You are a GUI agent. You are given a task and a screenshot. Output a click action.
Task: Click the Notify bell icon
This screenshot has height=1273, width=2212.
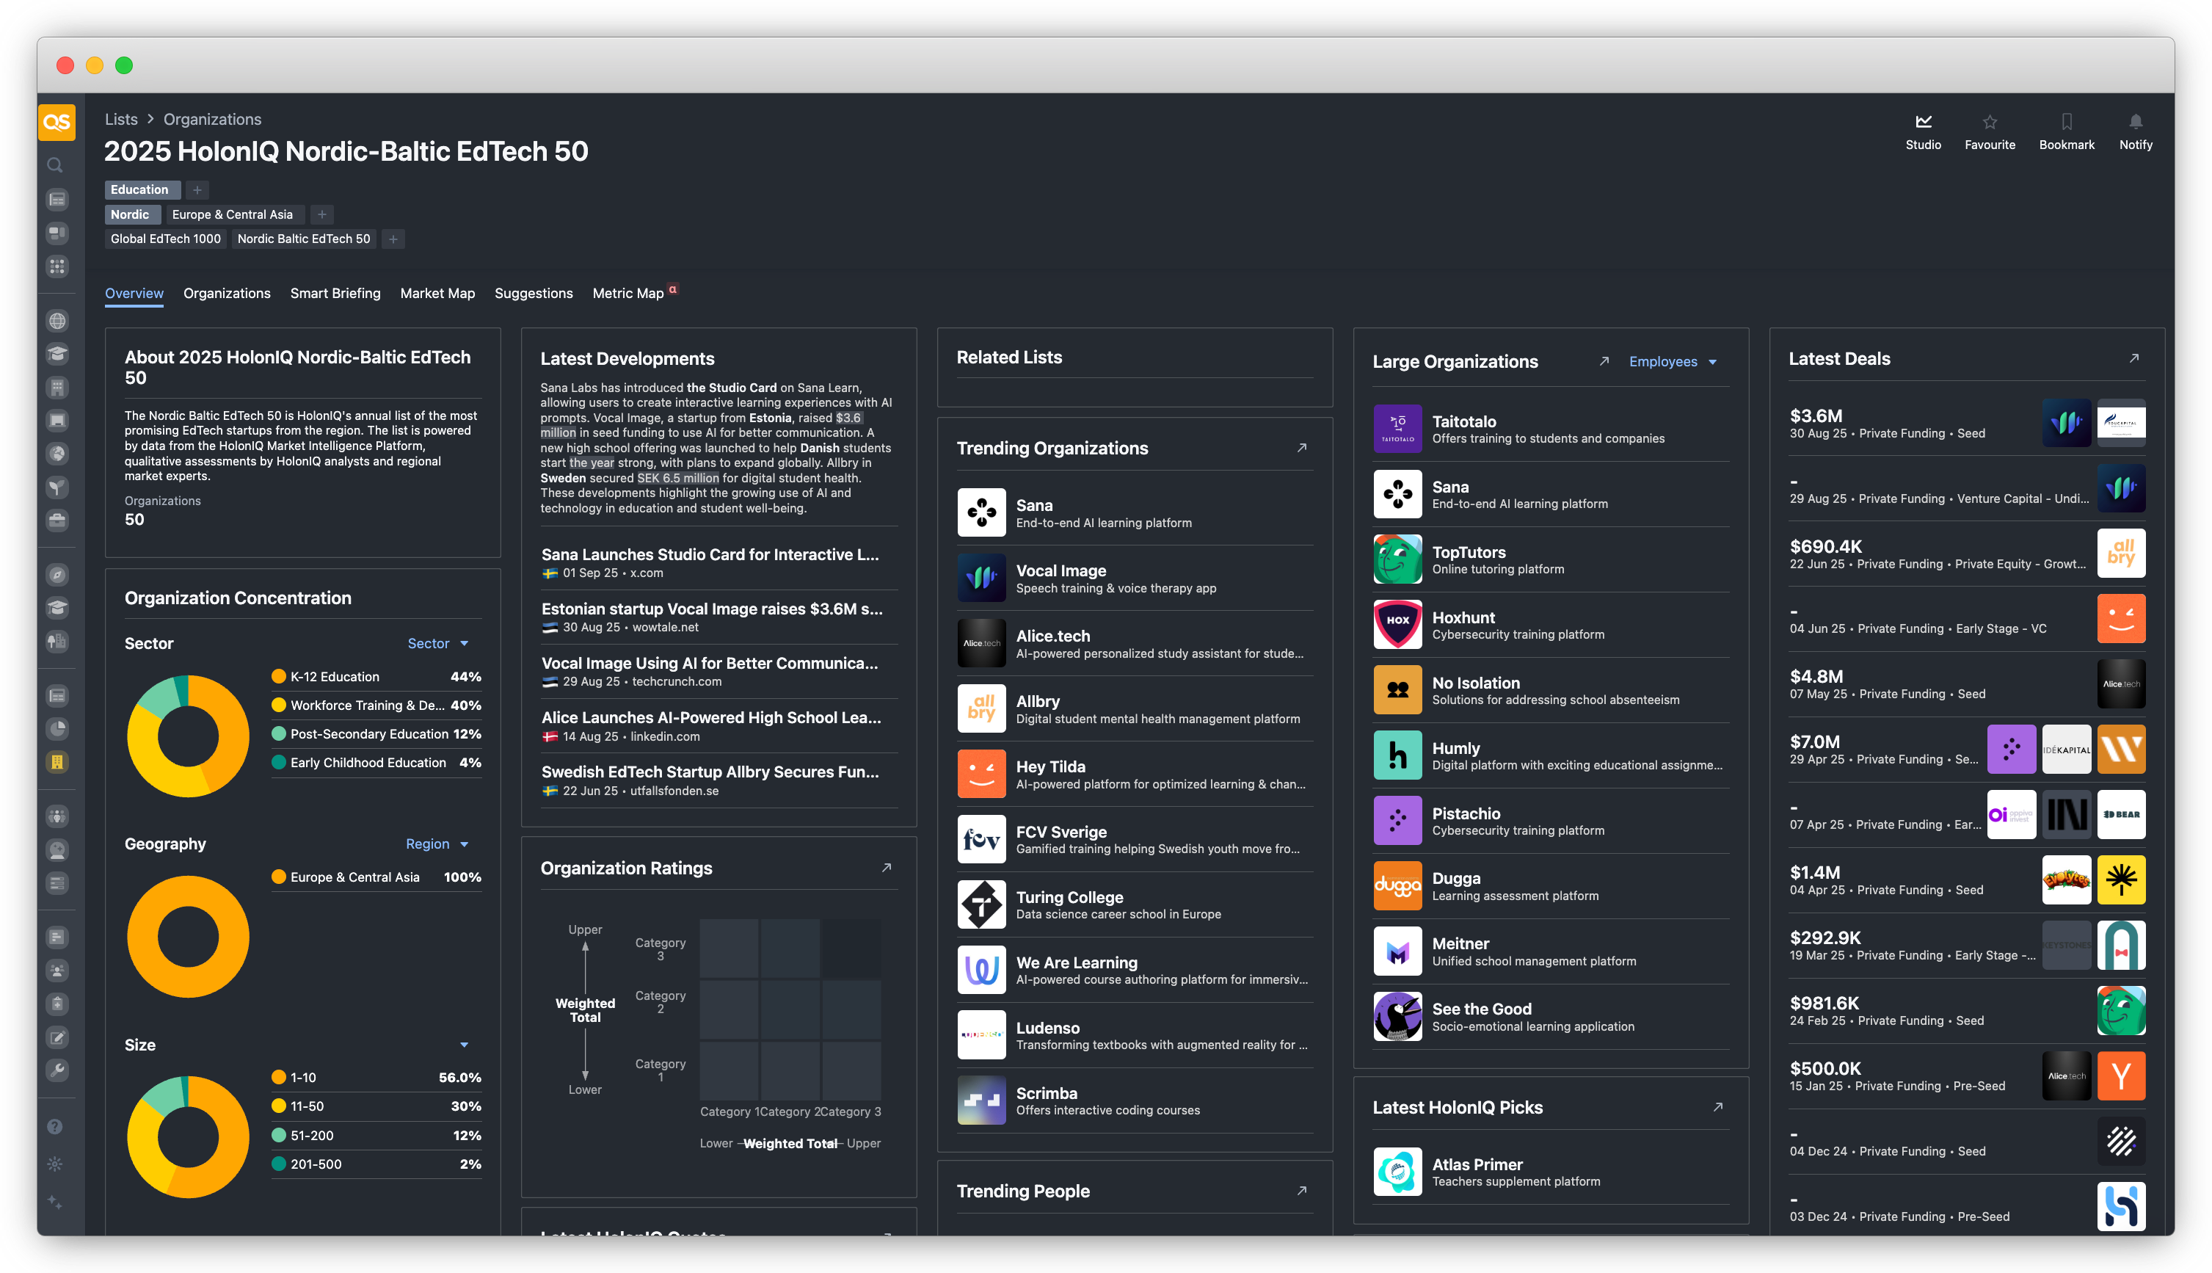click(2135, 122)
